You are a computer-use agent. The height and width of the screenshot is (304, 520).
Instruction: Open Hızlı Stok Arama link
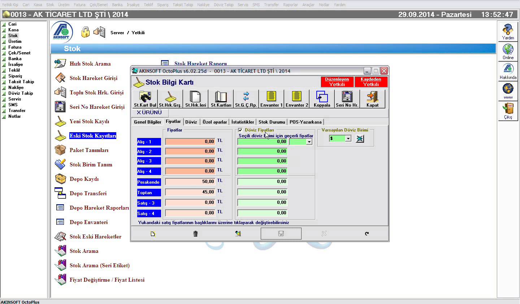90,64
